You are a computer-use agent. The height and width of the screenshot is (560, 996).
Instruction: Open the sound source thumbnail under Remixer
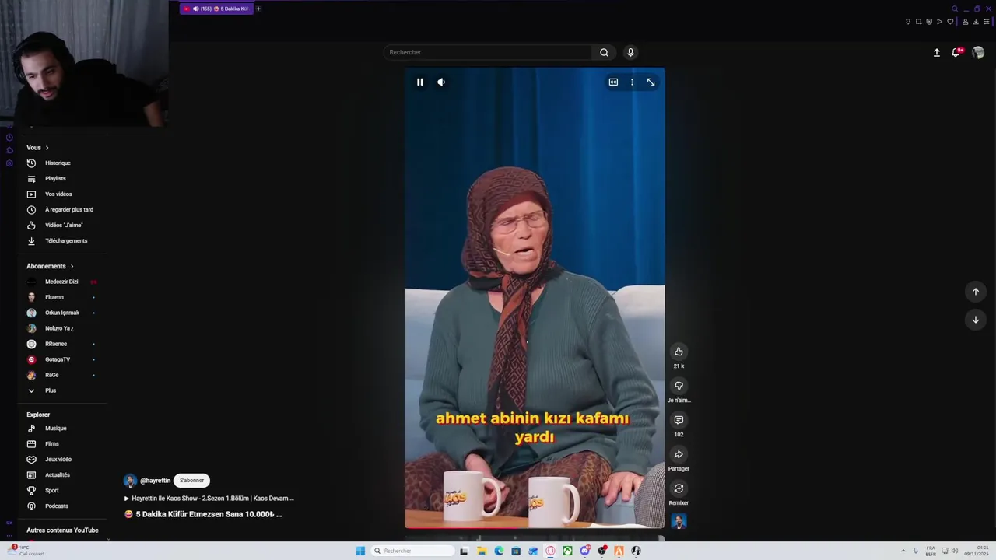679,521
